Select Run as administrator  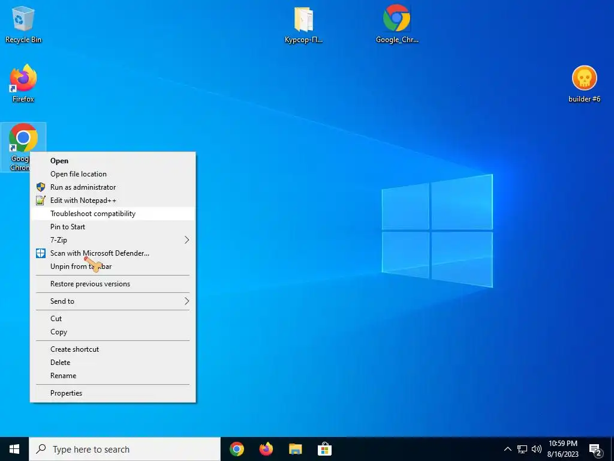pos(113,187)
